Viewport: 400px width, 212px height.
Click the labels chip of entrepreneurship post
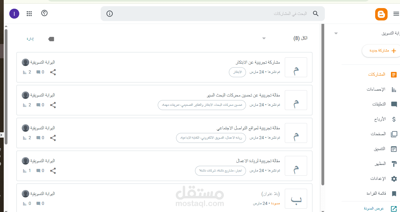coord(220,170)
